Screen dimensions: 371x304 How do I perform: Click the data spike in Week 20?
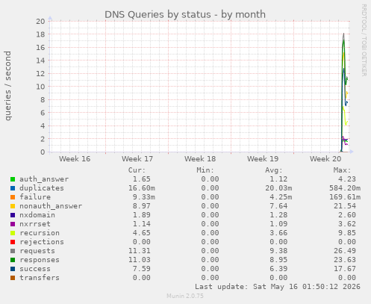[x=344, y=92]
